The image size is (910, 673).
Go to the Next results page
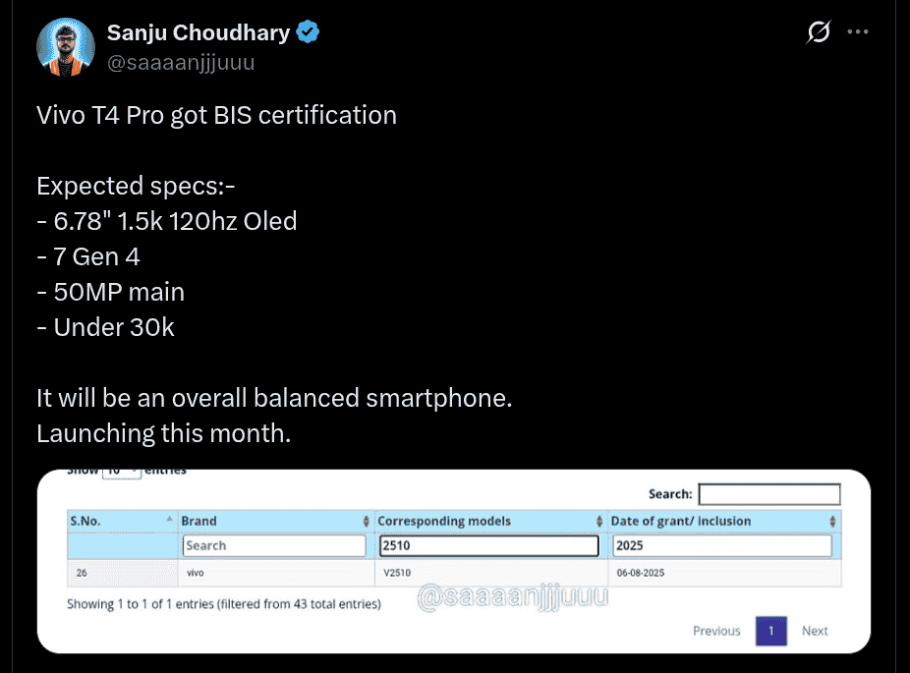[x=815, y=631]
